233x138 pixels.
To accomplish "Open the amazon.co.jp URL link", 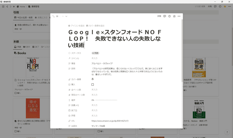I will (x=110, y=121).
